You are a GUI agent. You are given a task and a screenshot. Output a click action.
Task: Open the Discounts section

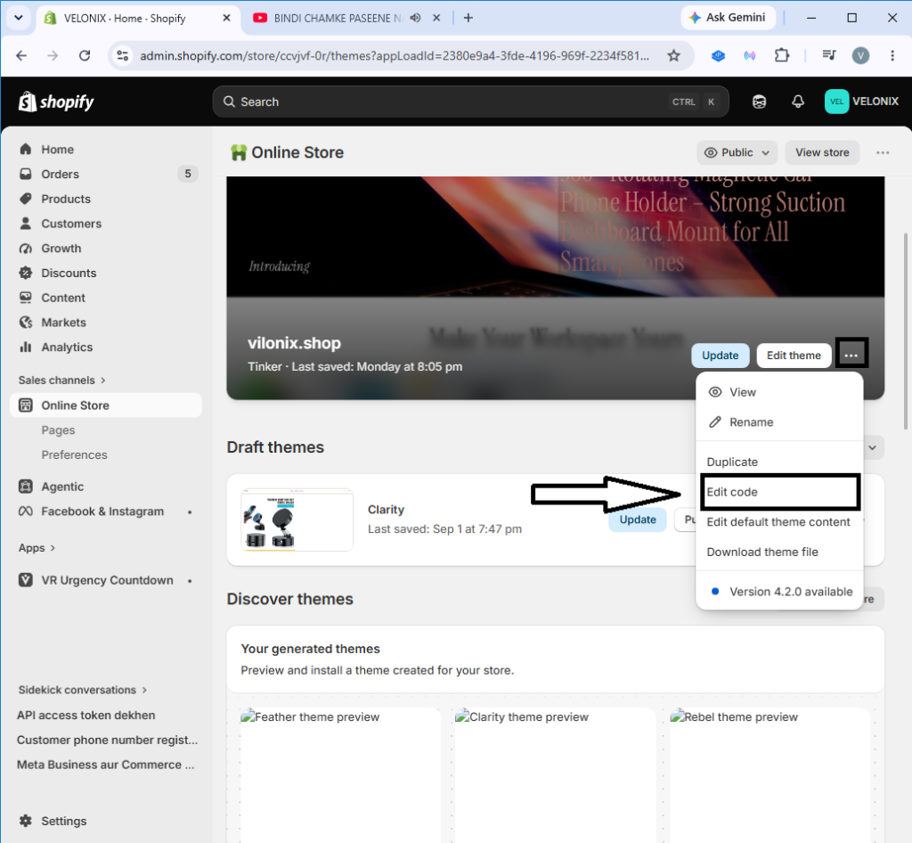pos(69,273)
